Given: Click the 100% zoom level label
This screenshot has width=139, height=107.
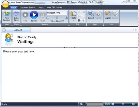Looking at the screenshot, I should (x=107, y=104).
